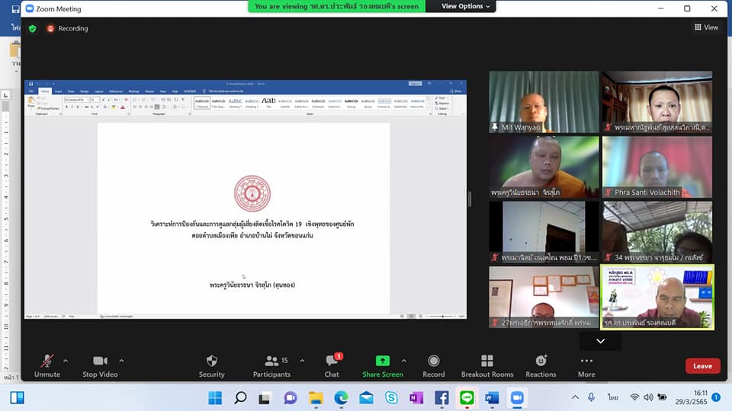Viewport: 732px width, 411px height.
Task: Toggle paragraph marks in shared Word
Action: (182, 100)
